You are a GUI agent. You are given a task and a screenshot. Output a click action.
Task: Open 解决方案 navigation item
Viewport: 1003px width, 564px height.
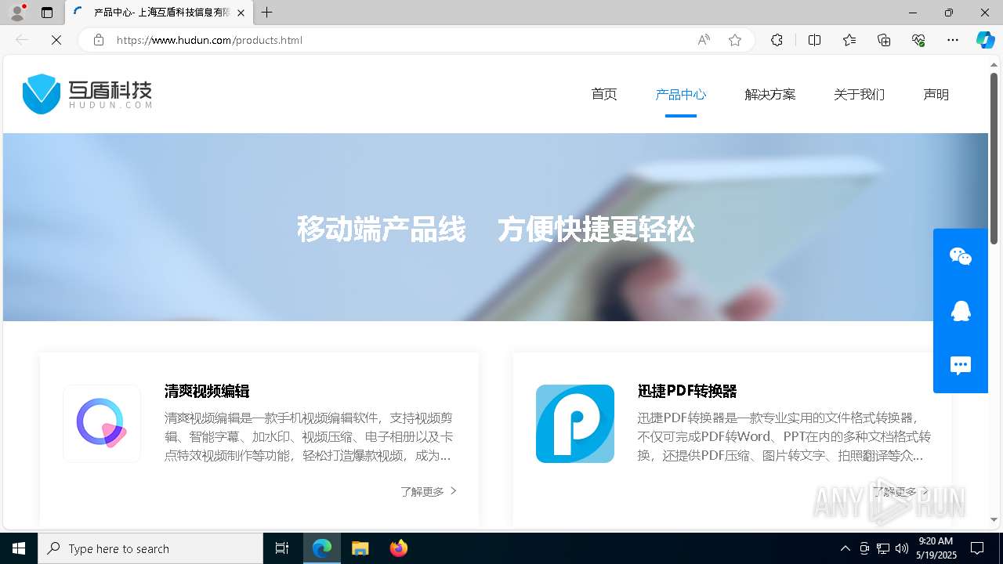click(770, 94)
